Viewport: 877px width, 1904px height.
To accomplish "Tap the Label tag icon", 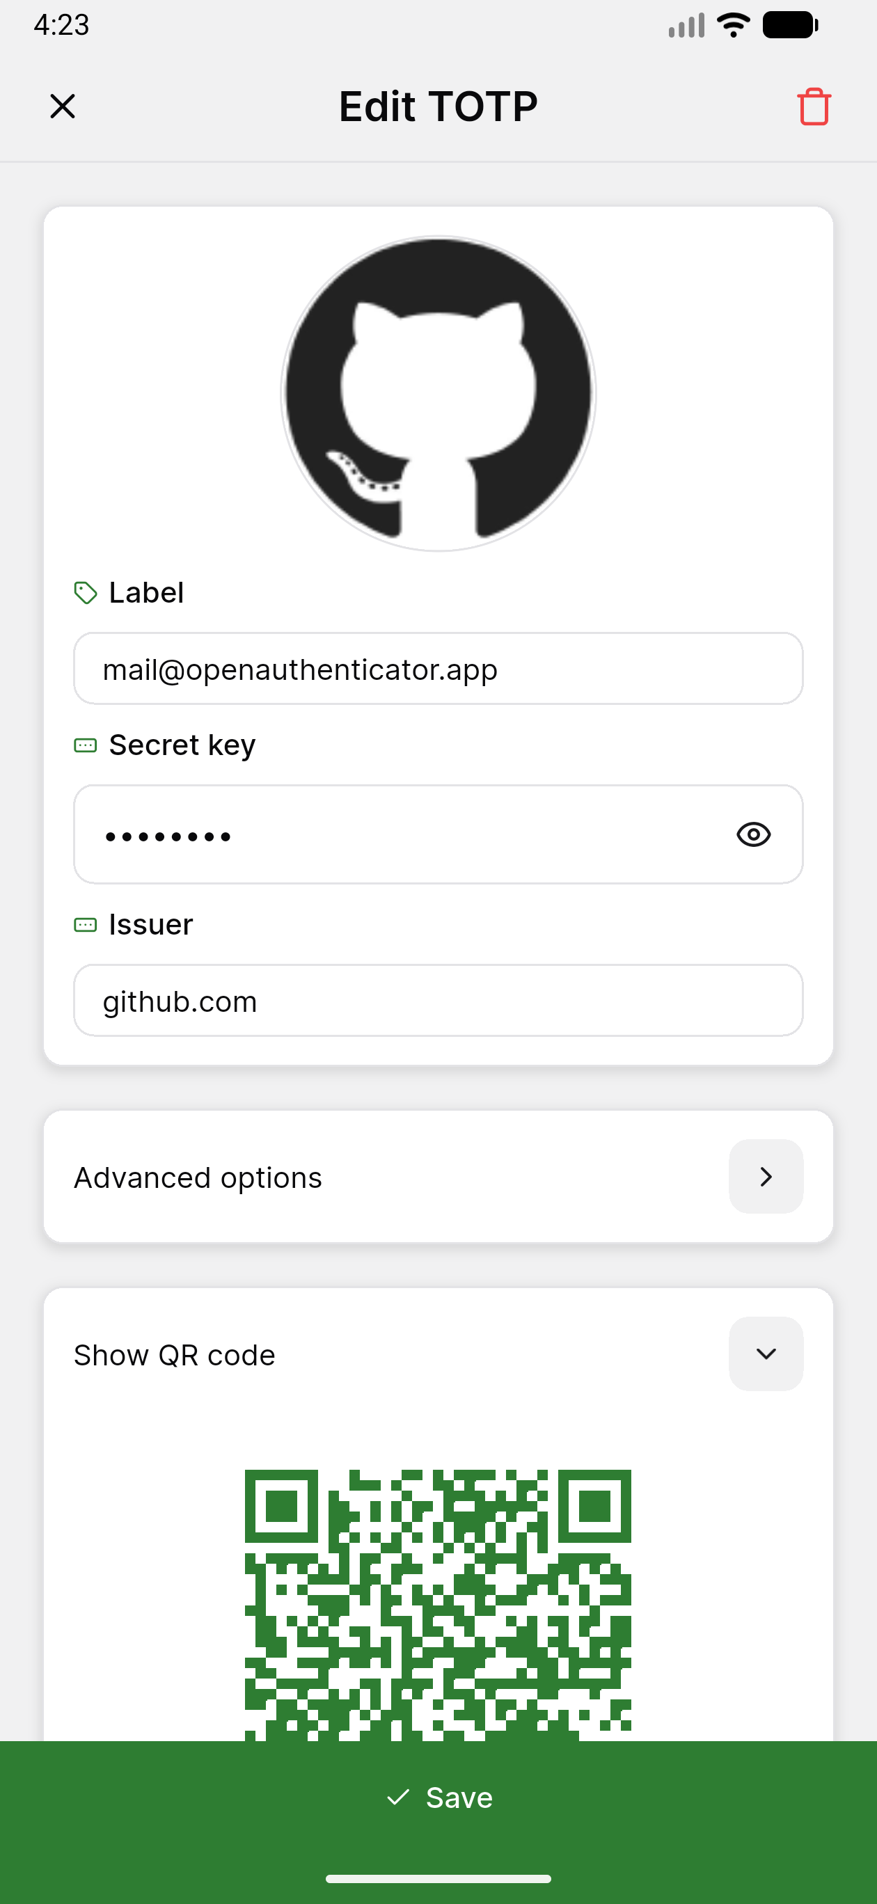I will pyautogui.click(x=86, y=593).
